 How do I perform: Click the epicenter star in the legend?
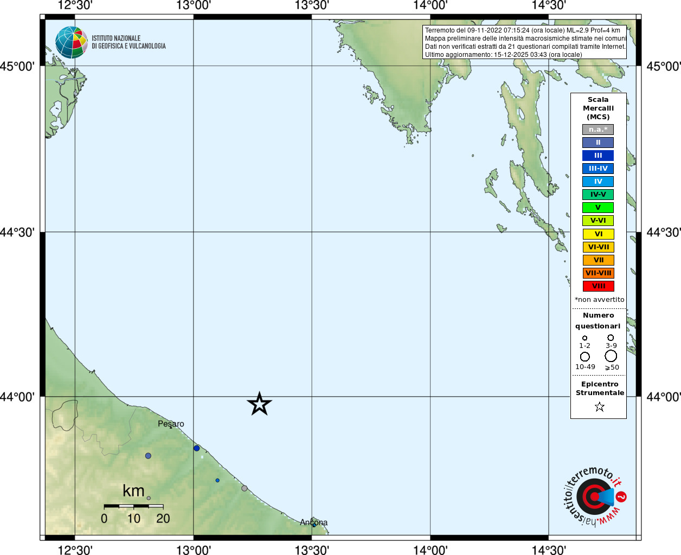pyautogui.click(x=599, y=406)
